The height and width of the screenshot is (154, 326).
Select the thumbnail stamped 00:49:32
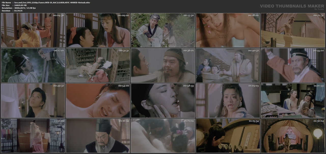(33, 101)
